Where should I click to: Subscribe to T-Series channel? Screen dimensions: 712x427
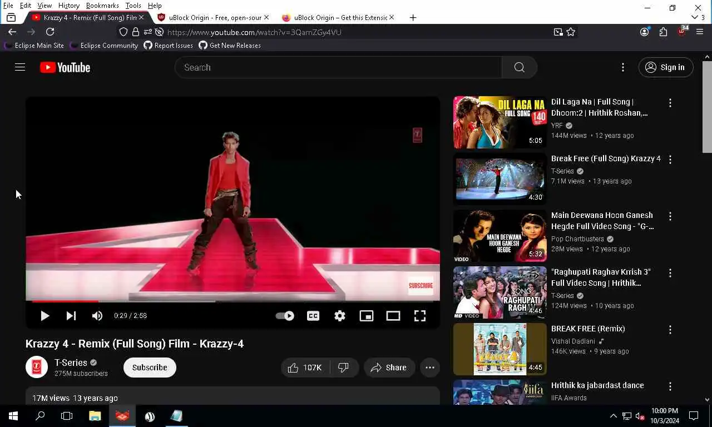click(x=150, y=368)
